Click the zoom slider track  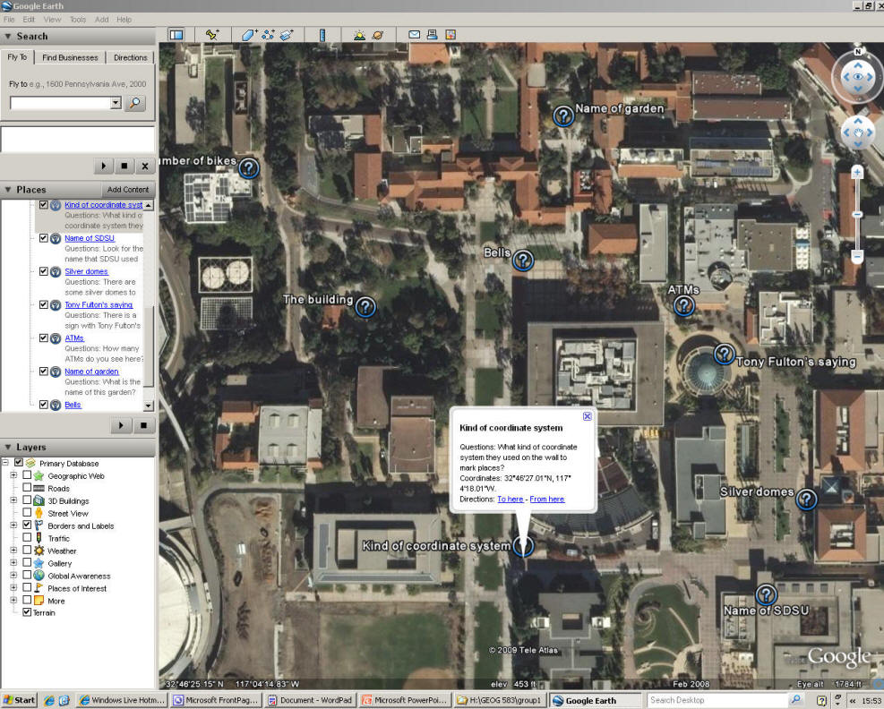857,214
